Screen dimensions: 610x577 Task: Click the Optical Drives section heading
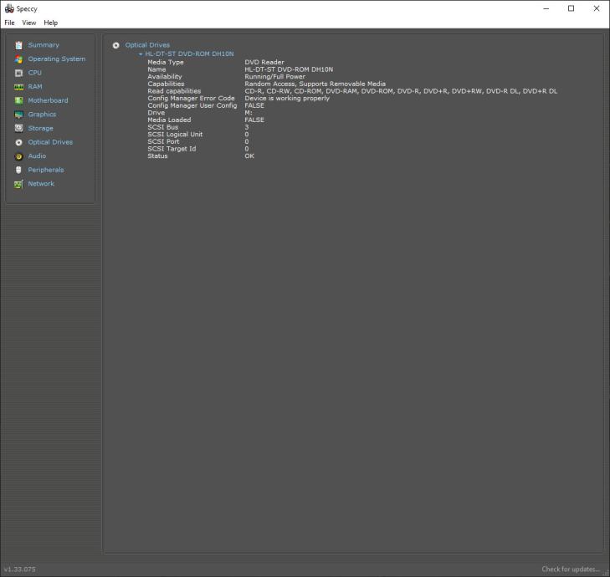pos(147,45)
